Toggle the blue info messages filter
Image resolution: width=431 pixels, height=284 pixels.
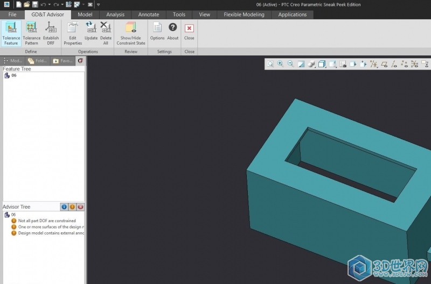(64, 207)
